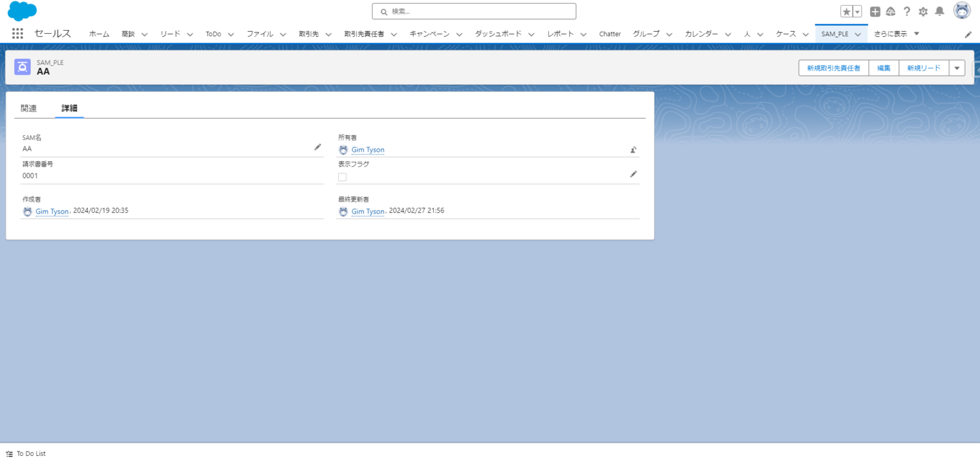This screenshot has height=463, width=980.
Task: Open the Chatter navigation tab
Action: [610, 34]
